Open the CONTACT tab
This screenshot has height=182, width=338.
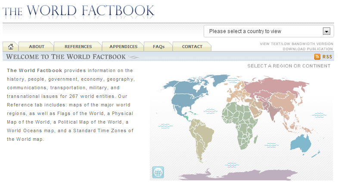(192, 47)
